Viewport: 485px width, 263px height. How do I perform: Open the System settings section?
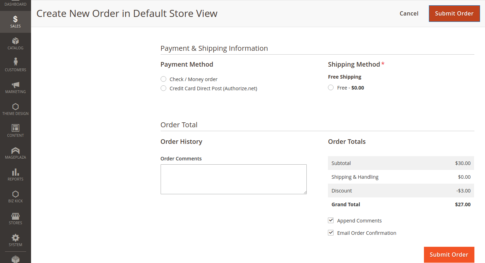coord(15,240)
